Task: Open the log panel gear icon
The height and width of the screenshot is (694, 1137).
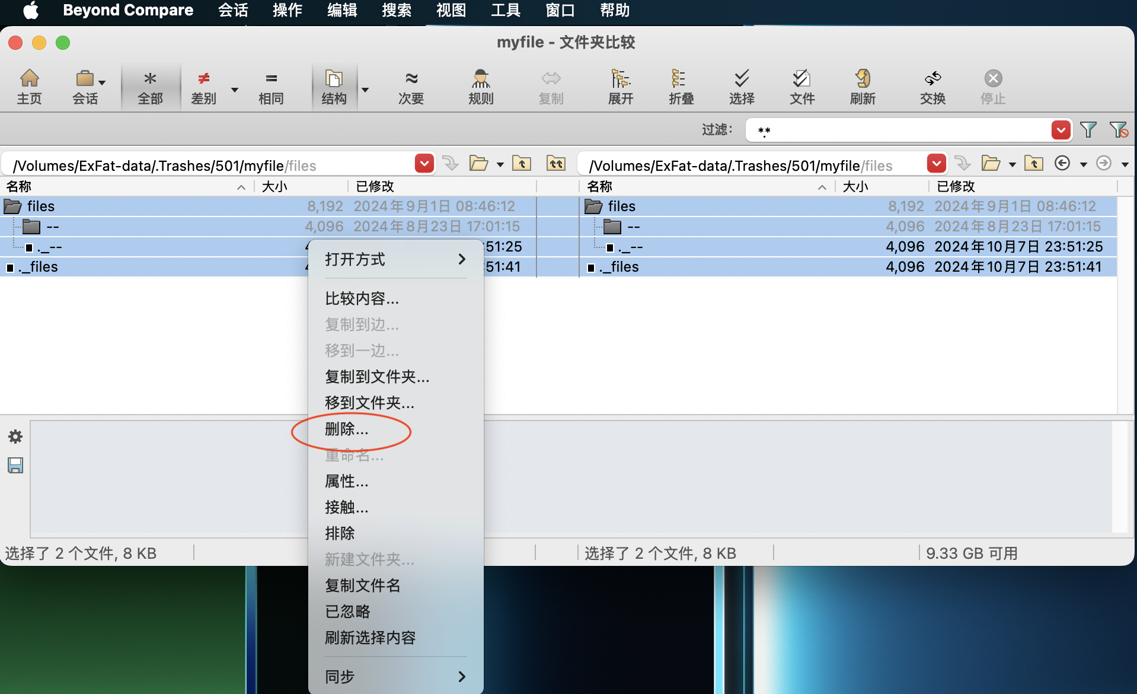Action: [x=15, y=437]
